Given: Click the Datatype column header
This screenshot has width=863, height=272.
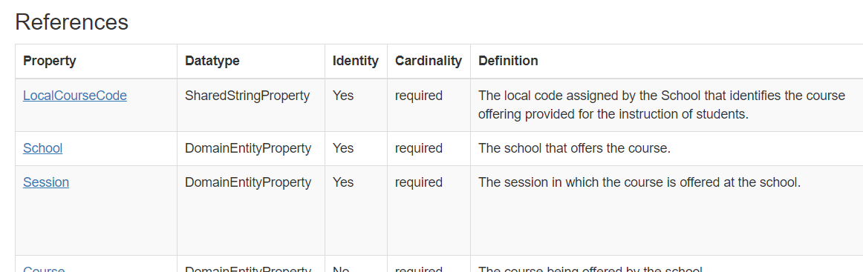Looking at the screenshot, I should (212, 61).
